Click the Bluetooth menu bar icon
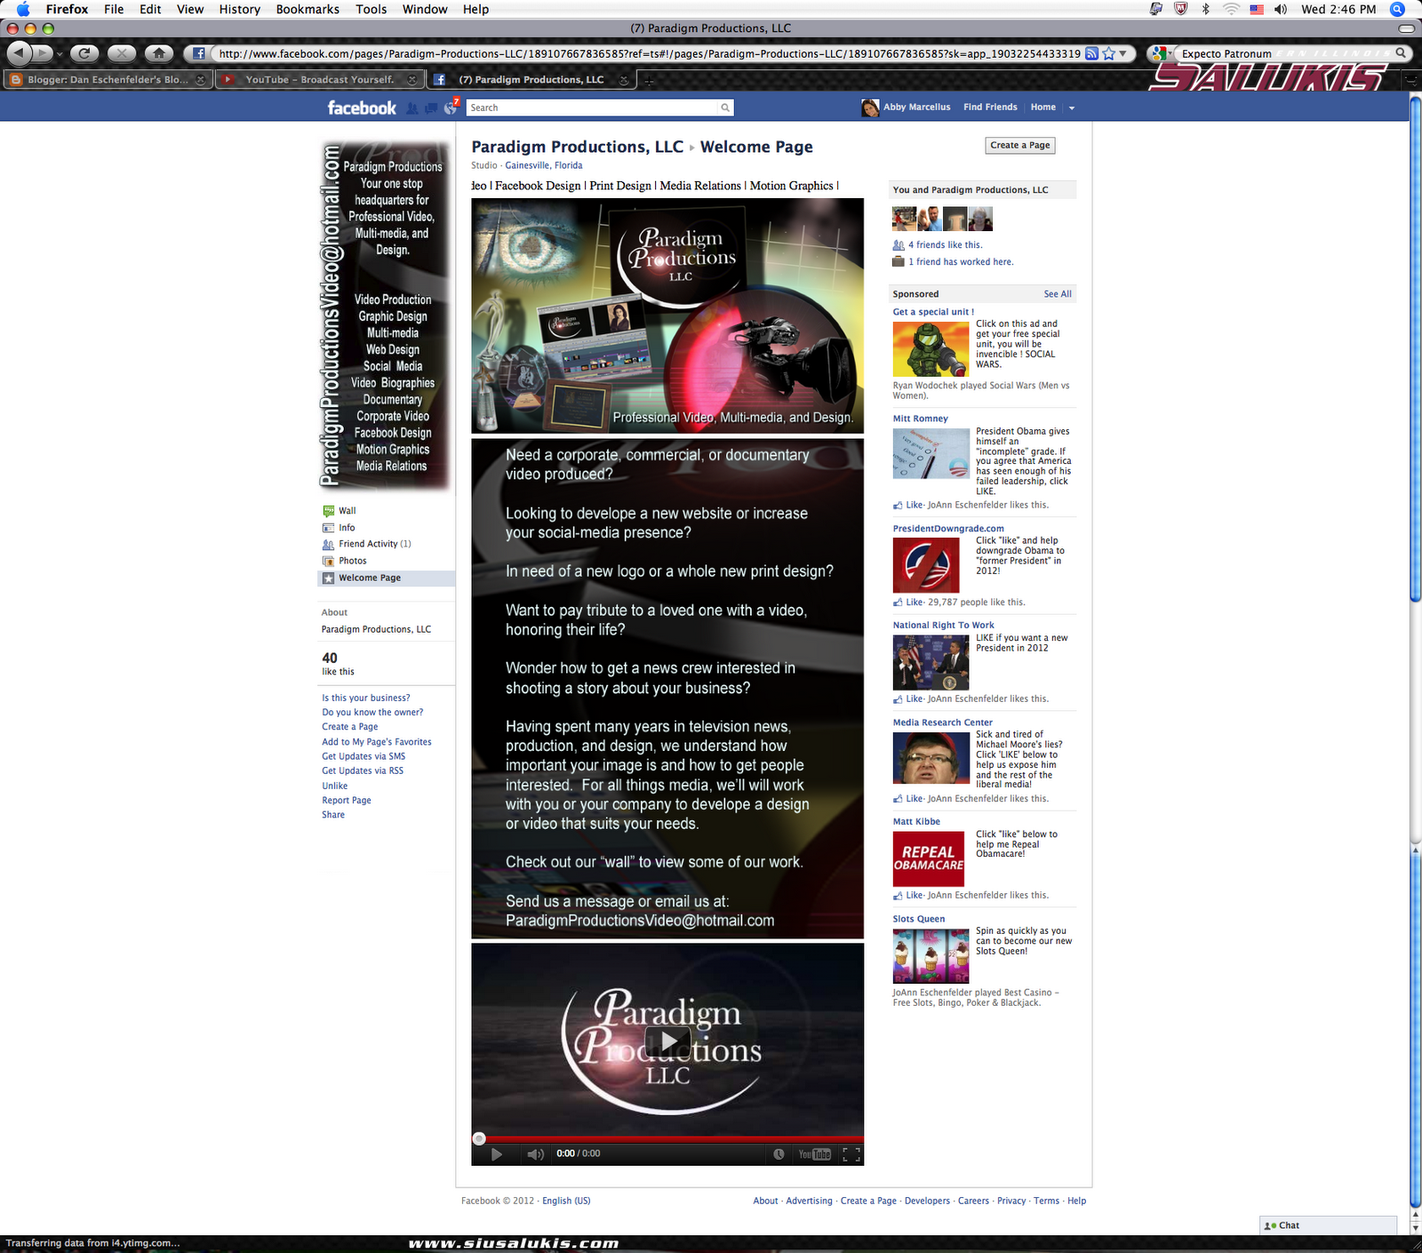Image resolution: width=1422 pixels, height=1253 pixels. point(1206,9)
